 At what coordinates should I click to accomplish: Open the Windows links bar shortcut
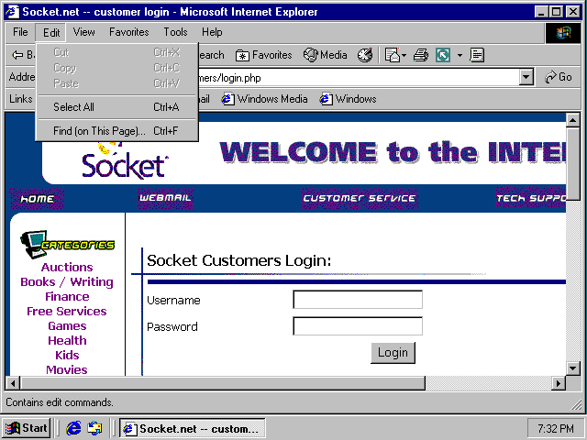[348, 99]
